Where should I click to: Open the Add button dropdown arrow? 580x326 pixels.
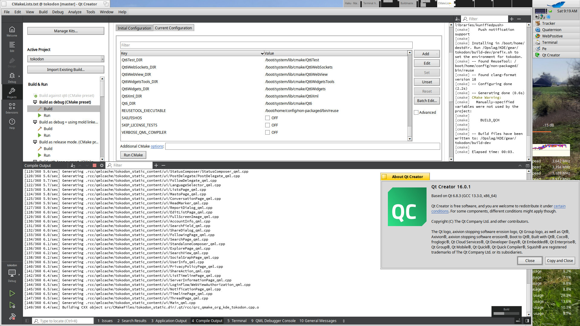click(x=437, y=54)
